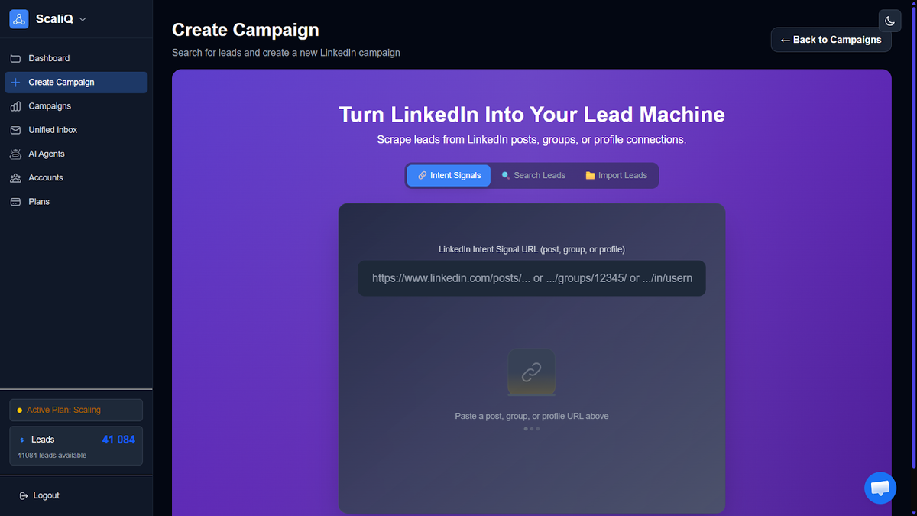Image resolution: width=917 pixels, height=516 pixels.
Task: Switch to the Search Leads tab
Action: [533, 175]
